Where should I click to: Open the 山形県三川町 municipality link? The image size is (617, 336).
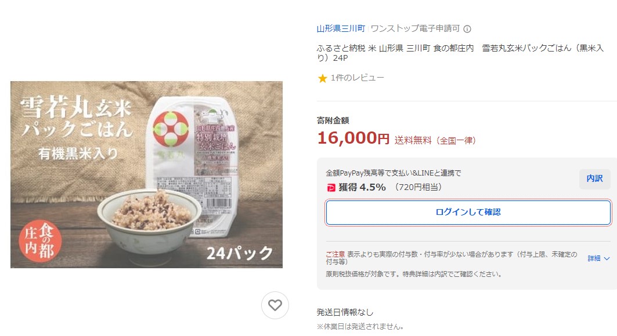tap(341, 28)
